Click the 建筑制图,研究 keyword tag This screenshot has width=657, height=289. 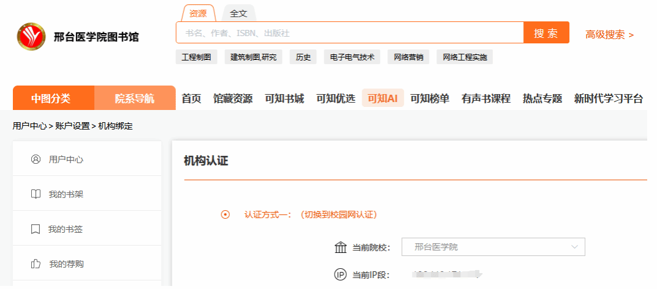[254, 57]
